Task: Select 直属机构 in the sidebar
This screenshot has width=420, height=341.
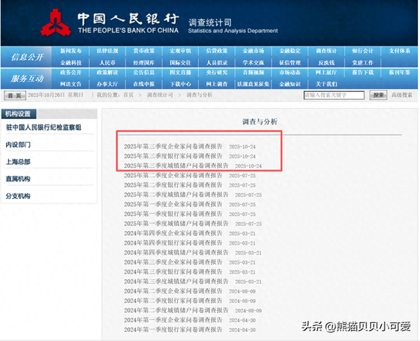Action: click(x=18, y=179)
